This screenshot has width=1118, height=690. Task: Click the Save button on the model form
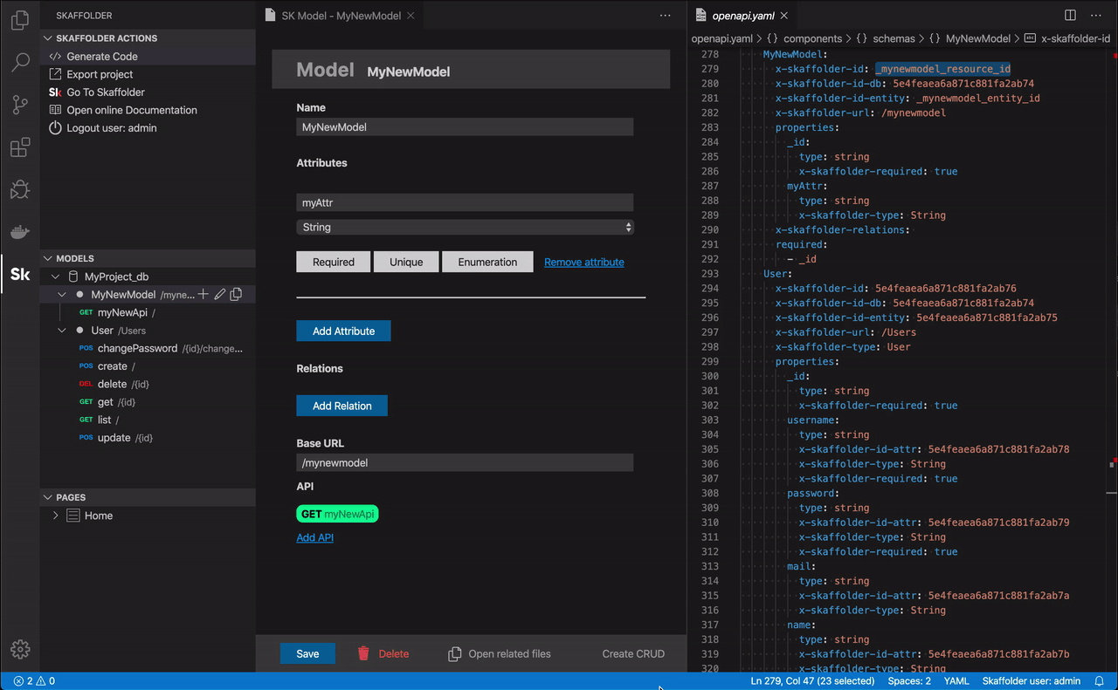click(x=307, y=652)
